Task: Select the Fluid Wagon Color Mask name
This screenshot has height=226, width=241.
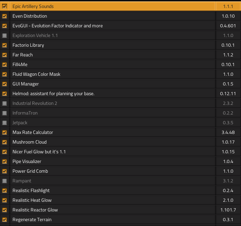Action: (36, 74)
